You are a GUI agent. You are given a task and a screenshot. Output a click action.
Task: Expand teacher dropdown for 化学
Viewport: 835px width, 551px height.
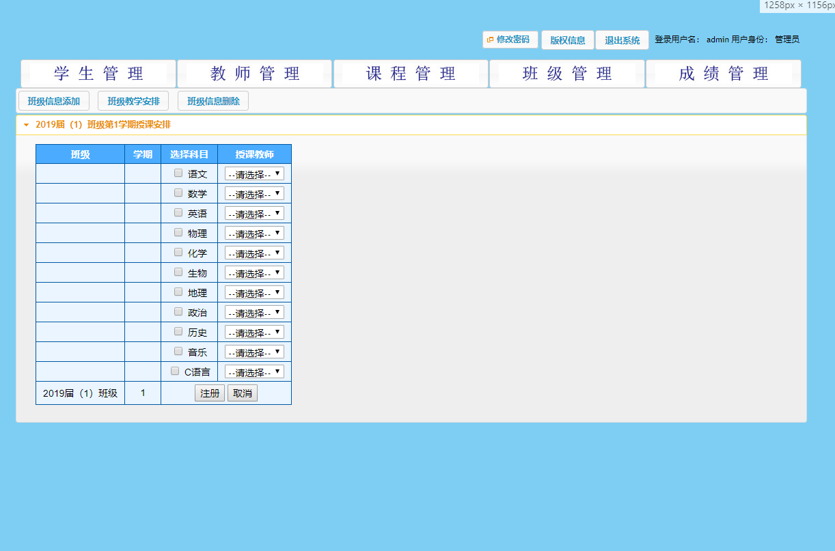click(254, 253)
